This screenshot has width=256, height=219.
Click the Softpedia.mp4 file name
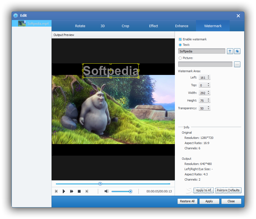(38, 24)
